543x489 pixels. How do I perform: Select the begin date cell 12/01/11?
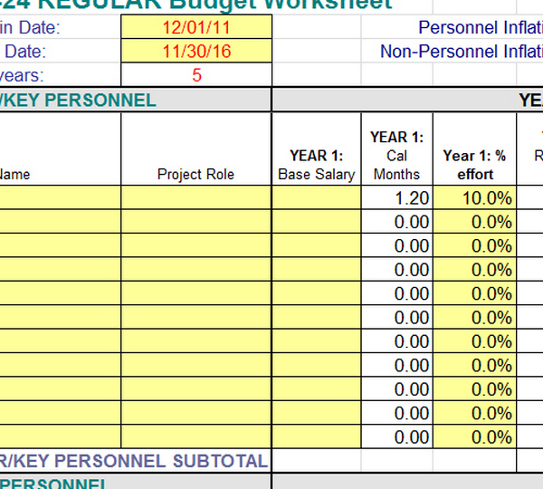(x=196, y=27)
